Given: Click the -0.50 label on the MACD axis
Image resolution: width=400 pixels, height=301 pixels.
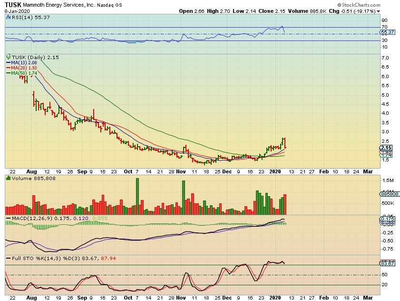Looking at the screenshot, I should click(387, 241).
